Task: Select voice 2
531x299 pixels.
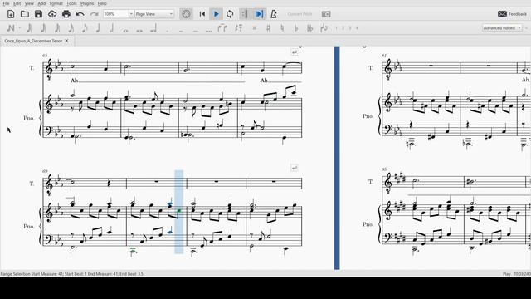Action: 343,28
